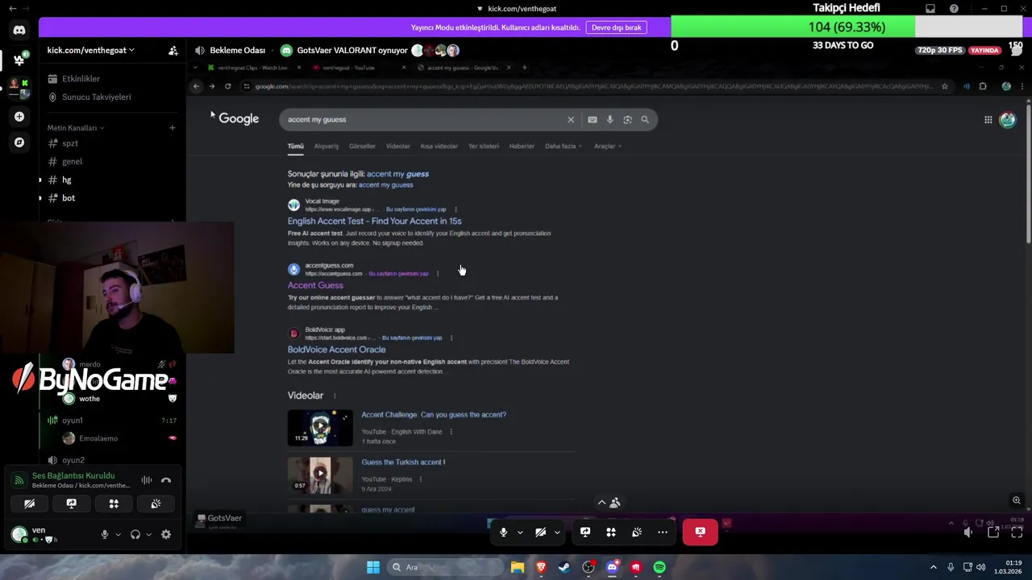1032x580 pixels.
Task: Enter fullscreen stream view
Action: [1017, 532]
